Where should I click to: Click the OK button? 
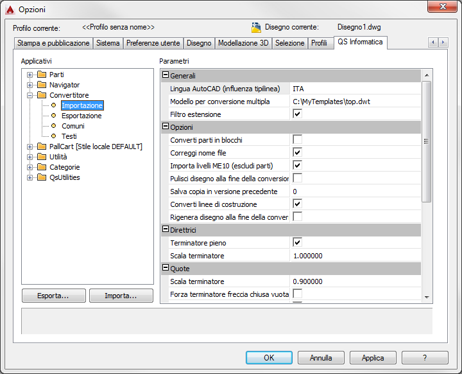click(269, 358)
